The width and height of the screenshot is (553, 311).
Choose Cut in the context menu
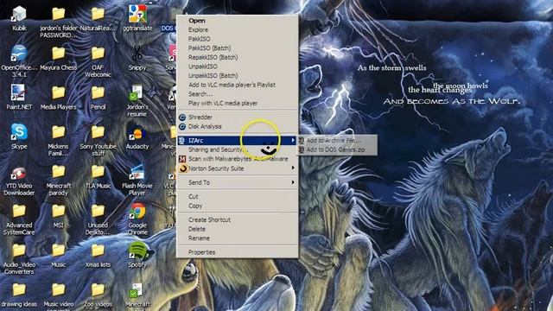tap(237, 196)
